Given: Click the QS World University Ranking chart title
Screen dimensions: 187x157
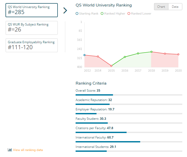Looking at the screenshot, I should point(104,5).
